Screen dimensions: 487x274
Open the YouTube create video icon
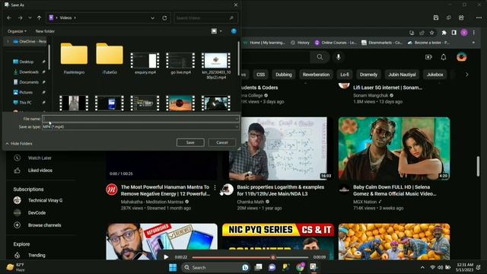(428, 57)
